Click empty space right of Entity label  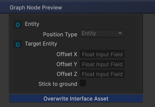[x=90, y=24]
